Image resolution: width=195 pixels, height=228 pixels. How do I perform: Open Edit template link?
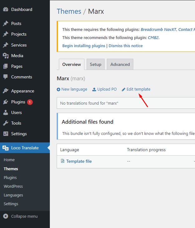pos(136,89)
